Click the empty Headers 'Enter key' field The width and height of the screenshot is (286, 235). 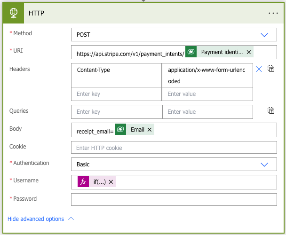click(x=116, y=94)
